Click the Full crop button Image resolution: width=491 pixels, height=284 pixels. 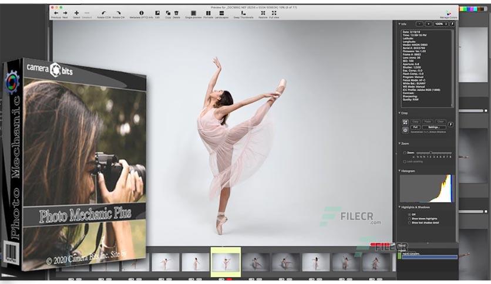coord(416,127)
